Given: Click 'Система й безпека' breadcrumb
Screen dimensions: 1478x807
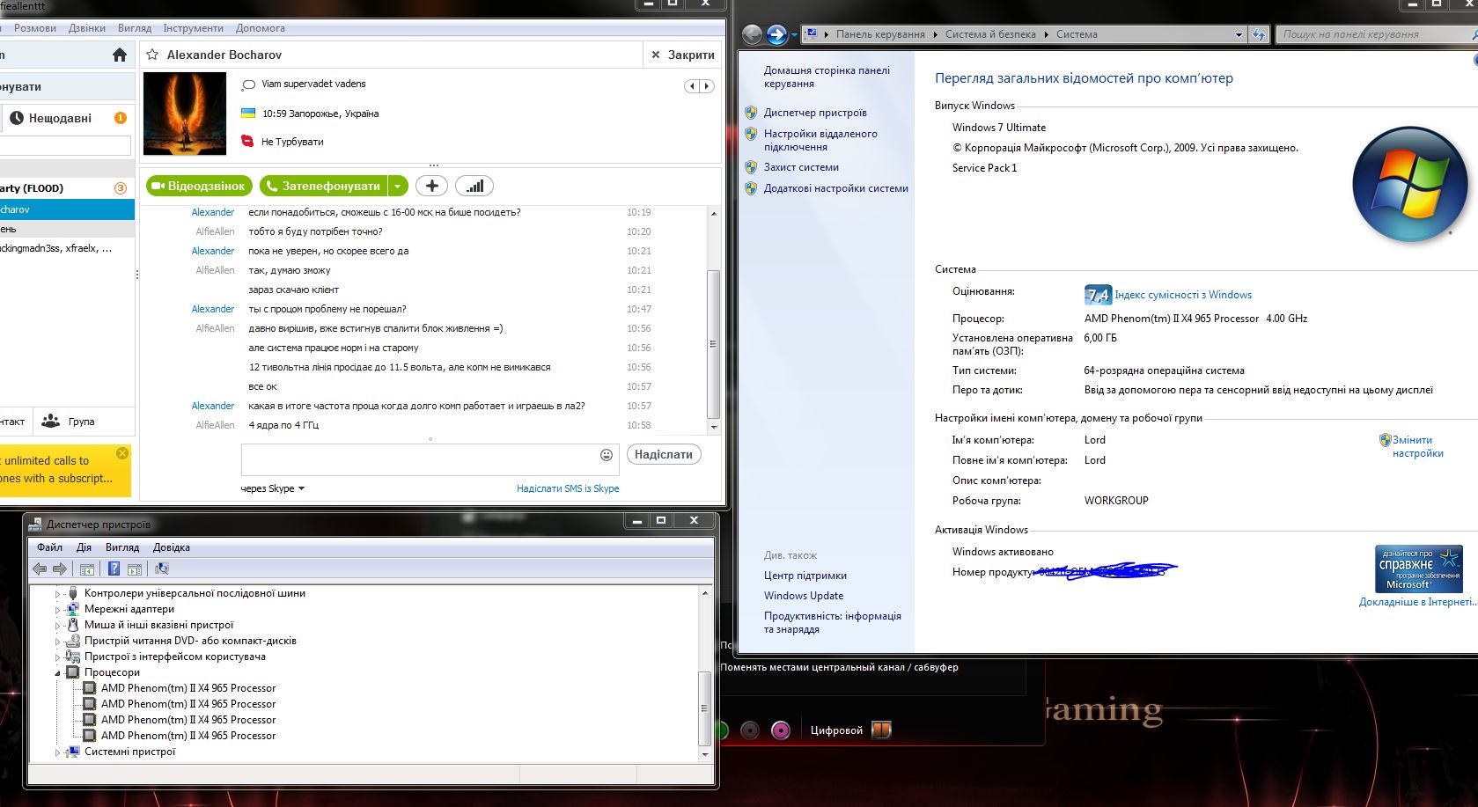Looking at the screenshot, I should pyautogui.click(x=990, y=34).
